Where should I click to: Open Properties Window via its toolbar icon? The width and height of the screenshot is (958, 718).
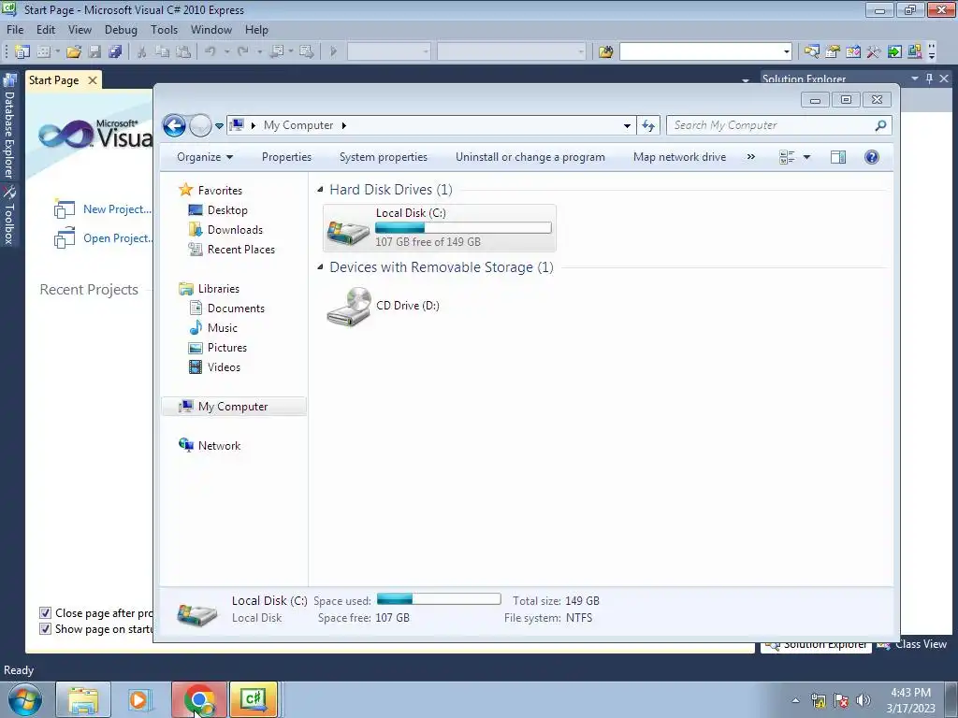pos(832,52)
